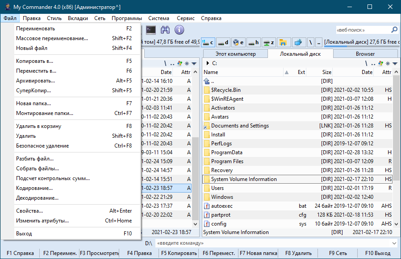This screenshot has height=259, width=401.
Task: Select the e drive with box icon
Action: click(238, 42)
